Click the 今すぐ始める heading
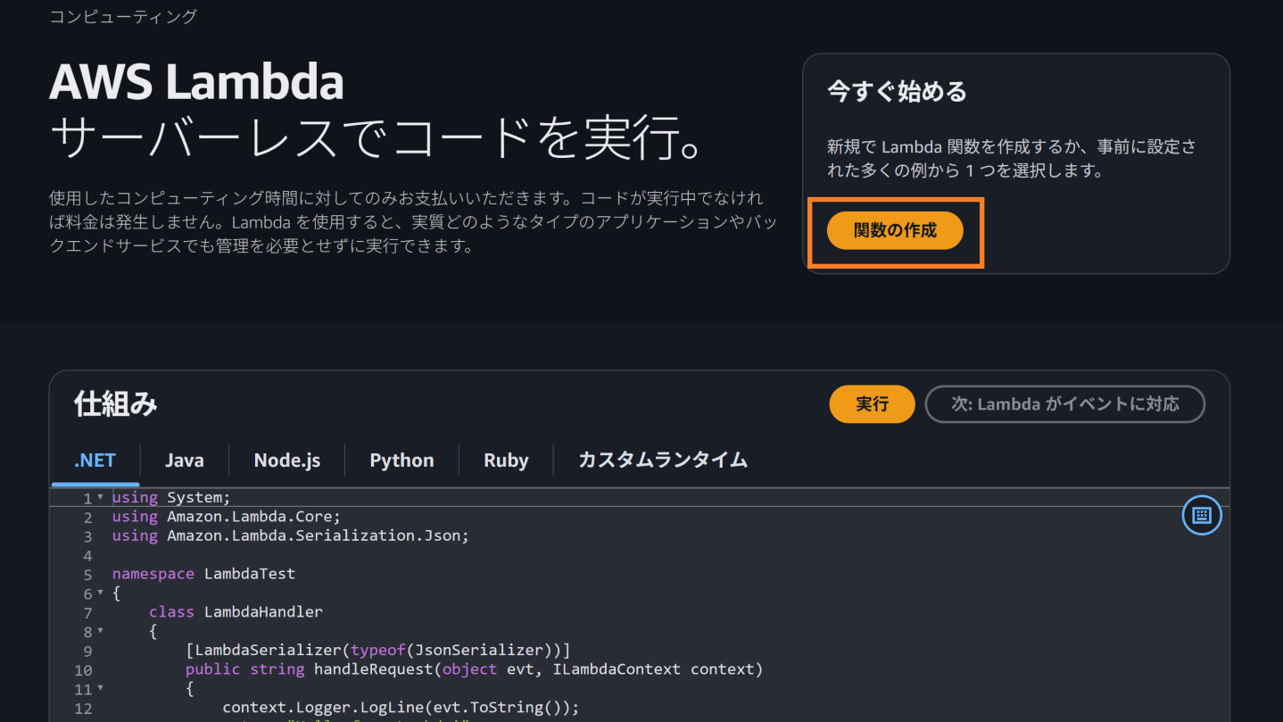Screen dimensions: 1283x722 pos(897,91)
